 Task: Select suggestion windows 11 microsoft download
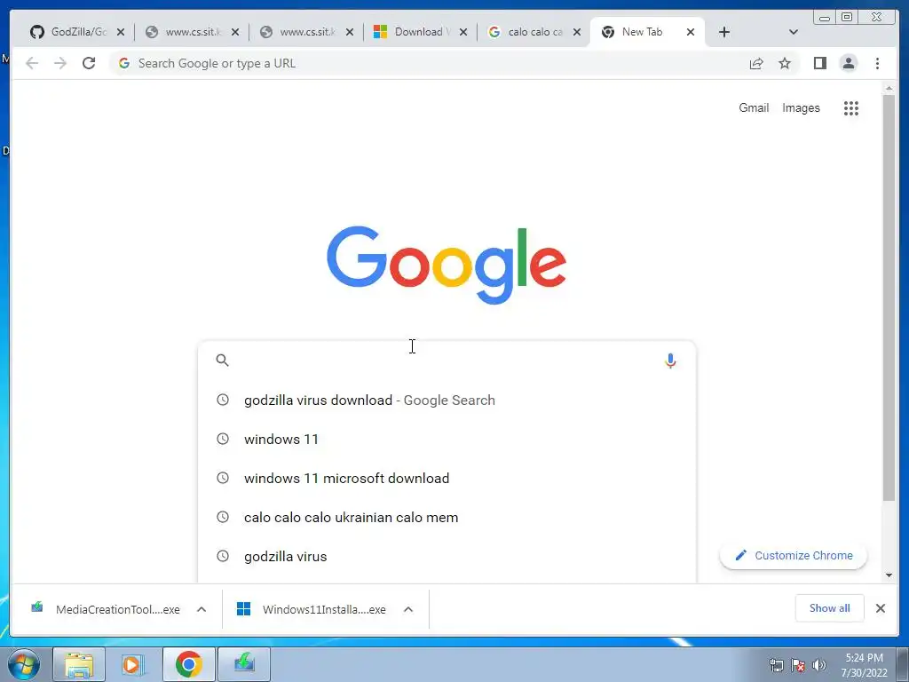(x=447, y=479)
